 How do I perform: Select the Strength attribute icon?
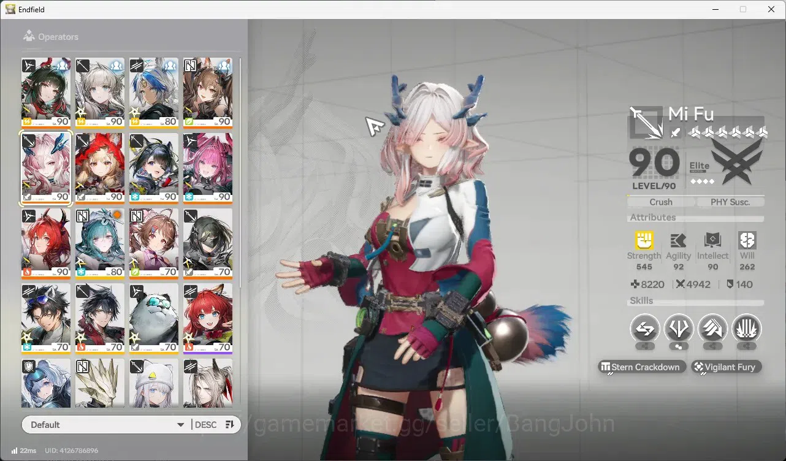tap(644, 240)
